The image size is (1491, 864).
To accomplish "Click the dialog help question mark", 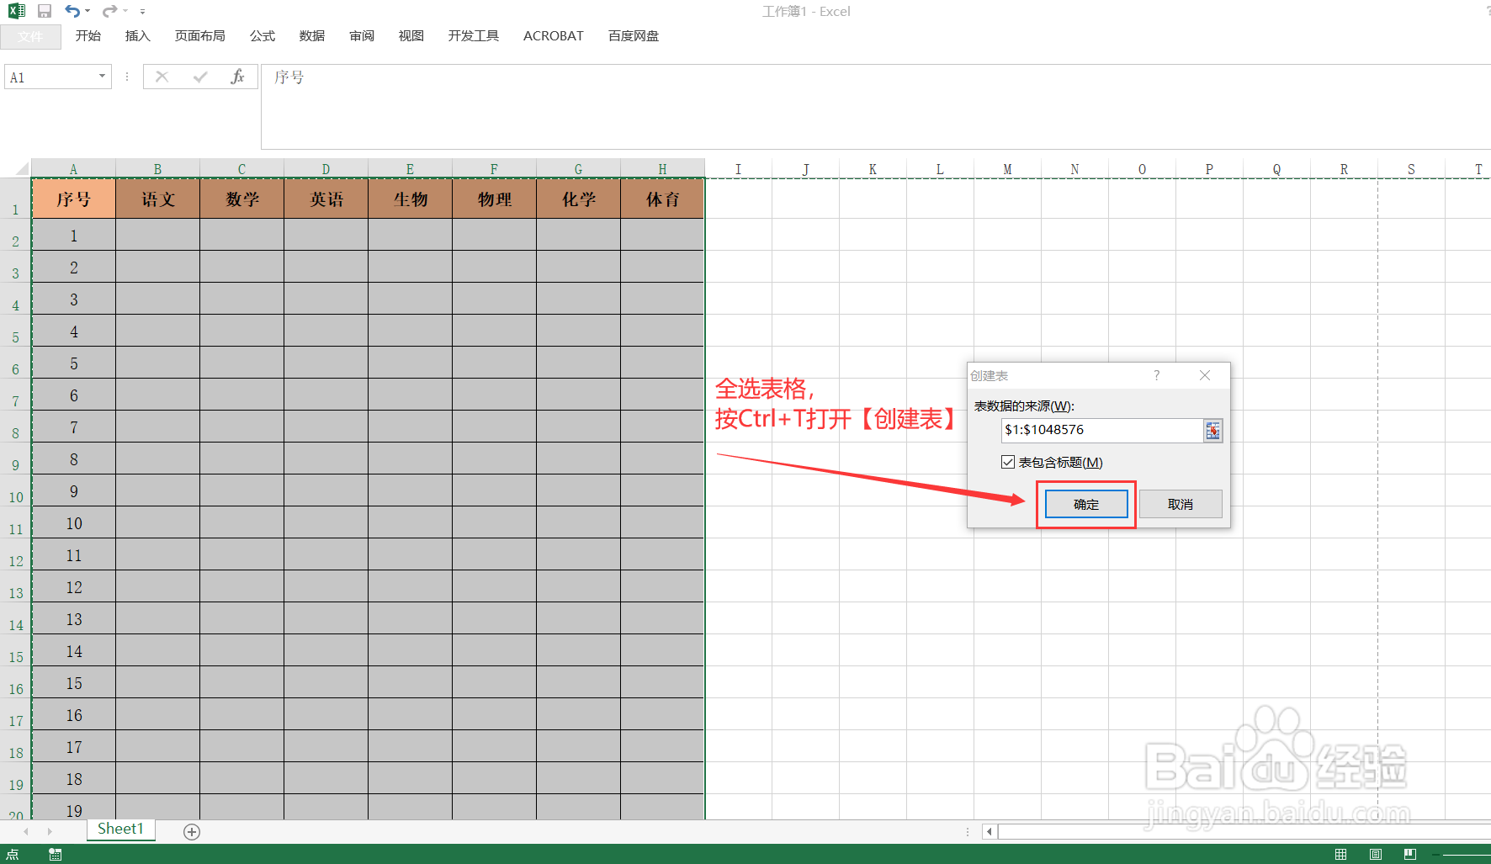I will tap(1157, 375).
